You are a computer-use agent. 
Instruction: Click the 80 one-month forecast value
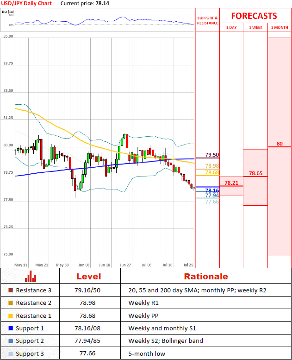click(280, 144)
